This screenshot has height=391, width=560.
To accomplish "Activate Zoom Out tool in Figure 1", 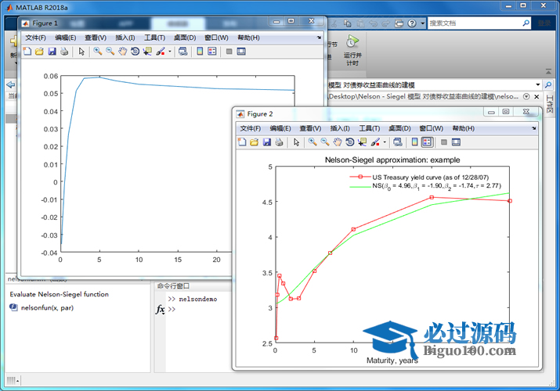I will 110,52.
